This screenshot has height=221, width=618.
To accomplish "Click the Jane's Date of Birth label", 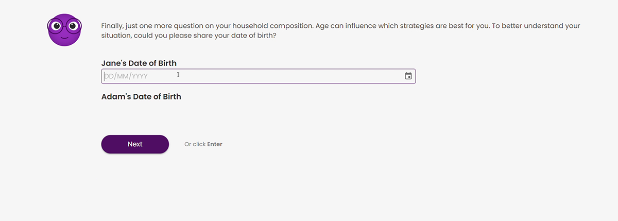I will pyautogui.click(x=139, y=63).
